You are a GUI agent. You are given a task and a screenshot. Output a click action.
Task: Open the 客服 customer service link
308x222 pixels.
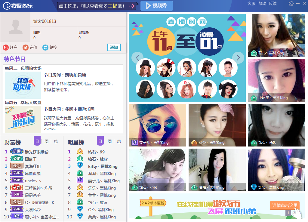tap(251, 4)
